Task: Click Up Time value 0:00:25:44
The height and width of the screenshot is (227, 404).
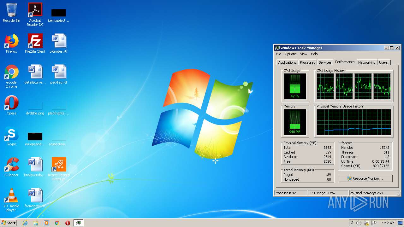Action: 380,161
